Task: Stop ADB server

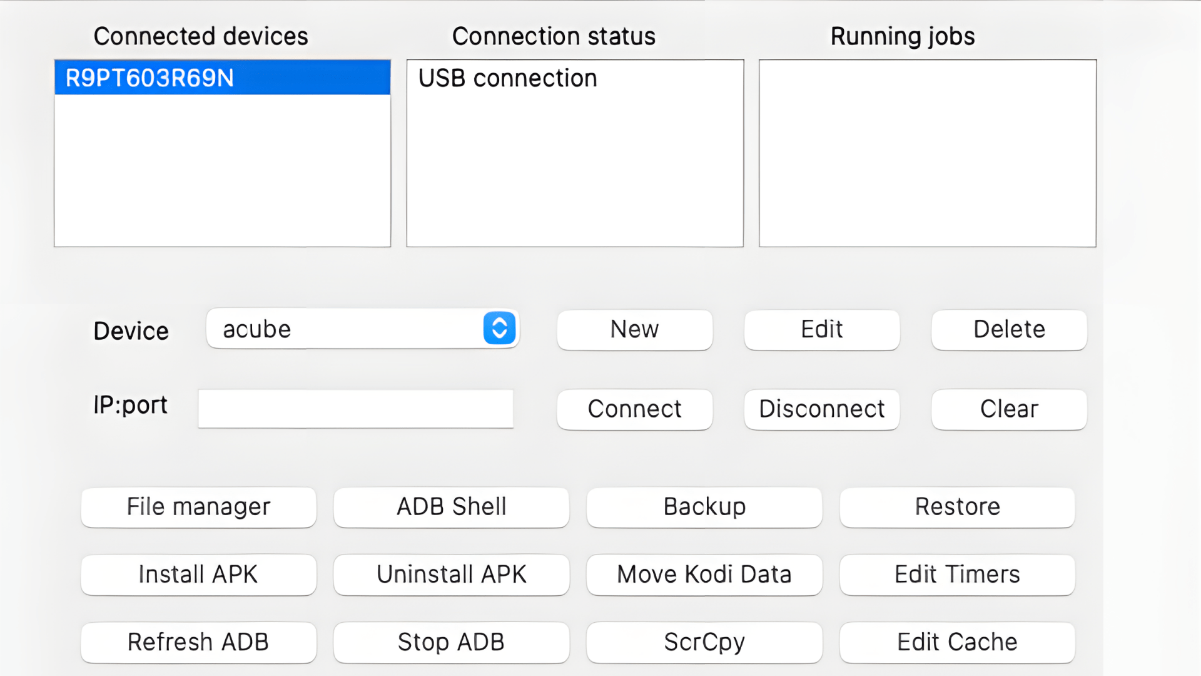Action: coord(451,642)
